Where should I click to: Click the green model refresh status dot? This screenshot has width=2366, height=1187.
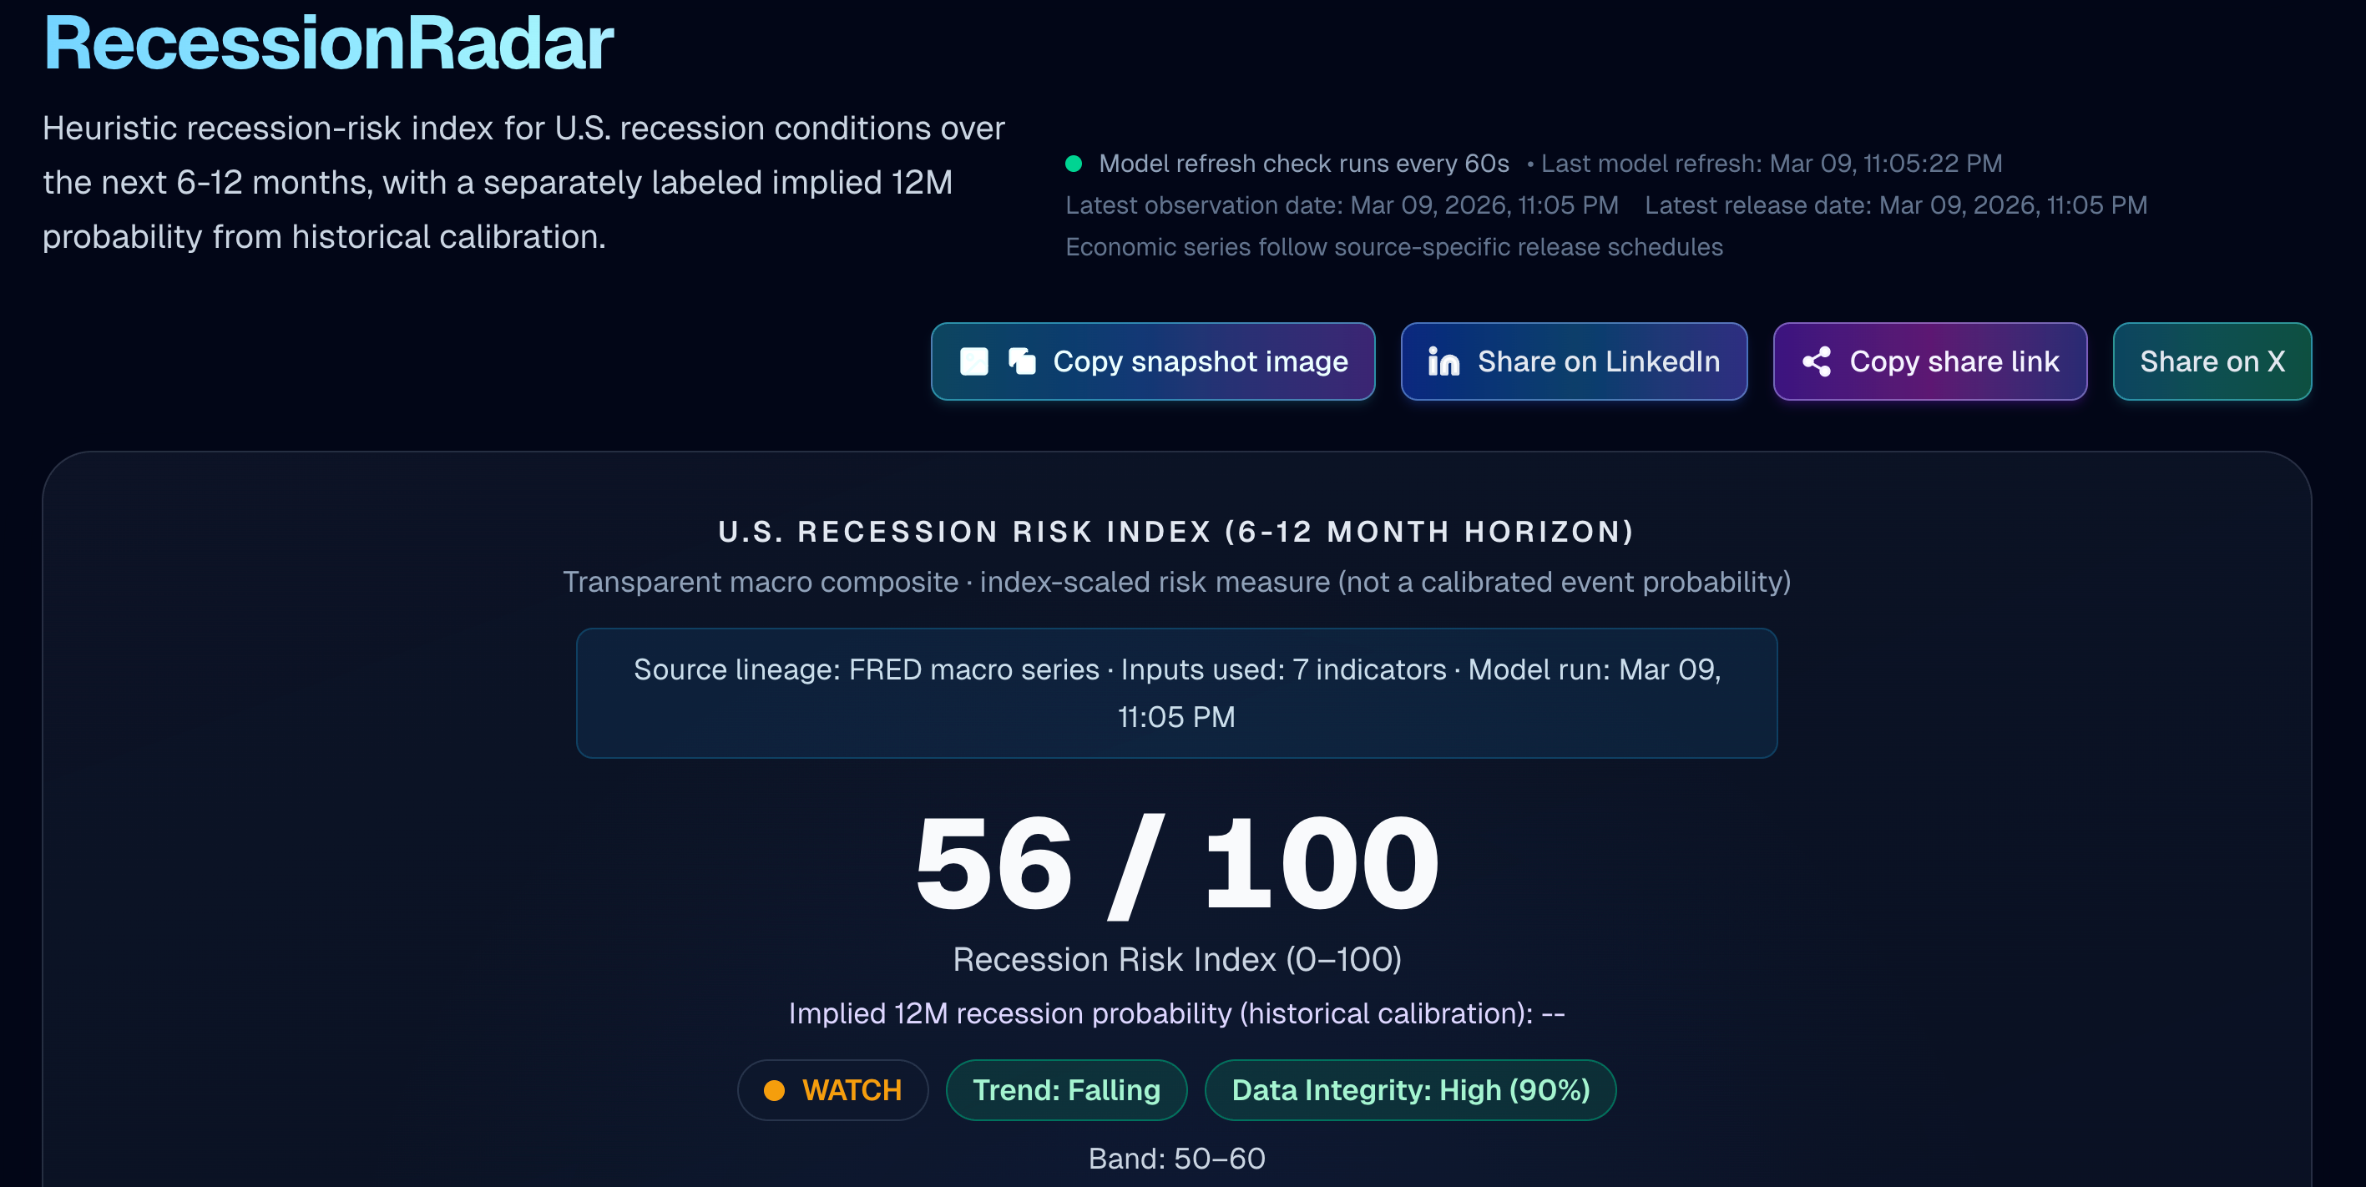[1073, 164]
